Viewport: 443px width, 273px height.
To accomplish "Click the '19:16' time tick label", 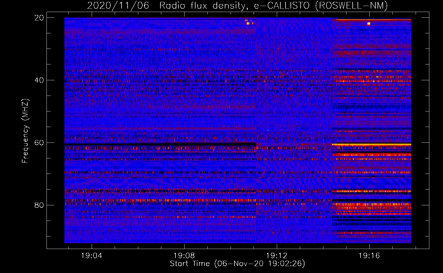I will point(369,256).
